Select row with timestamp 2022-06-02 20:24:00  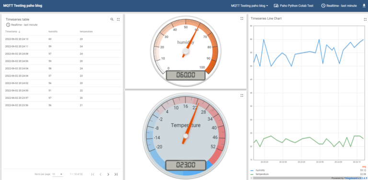[62, 91]
